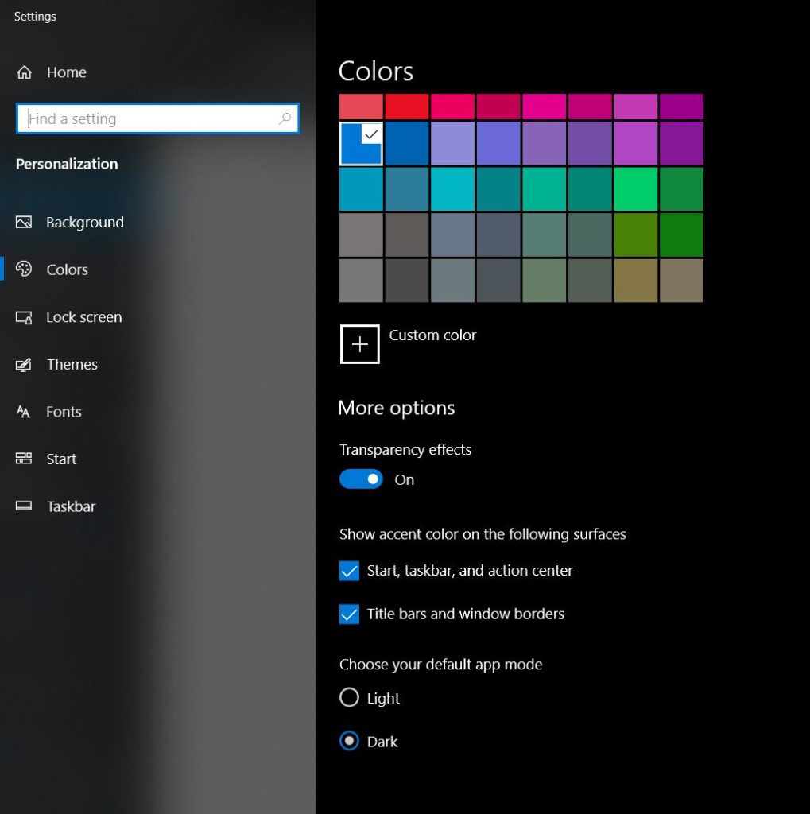This screenshot has width=810, height=814.
Task: Uncheck Start, taskbar, and action center
Action: (x=349, y=571)
